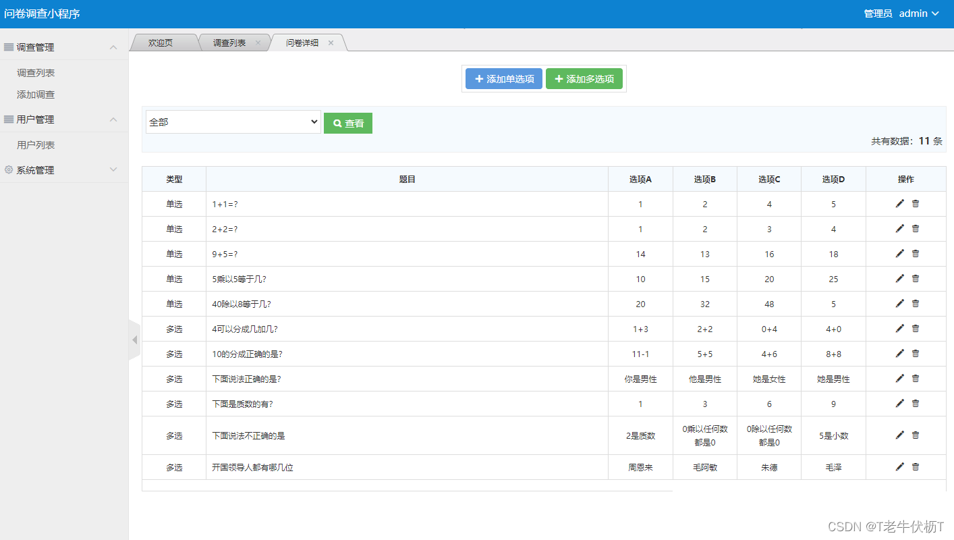Delete the question 2+2=?
Image resolution: width=954 pixels, height=540 pixels.
pyautogui.click(x=916, y=229)
